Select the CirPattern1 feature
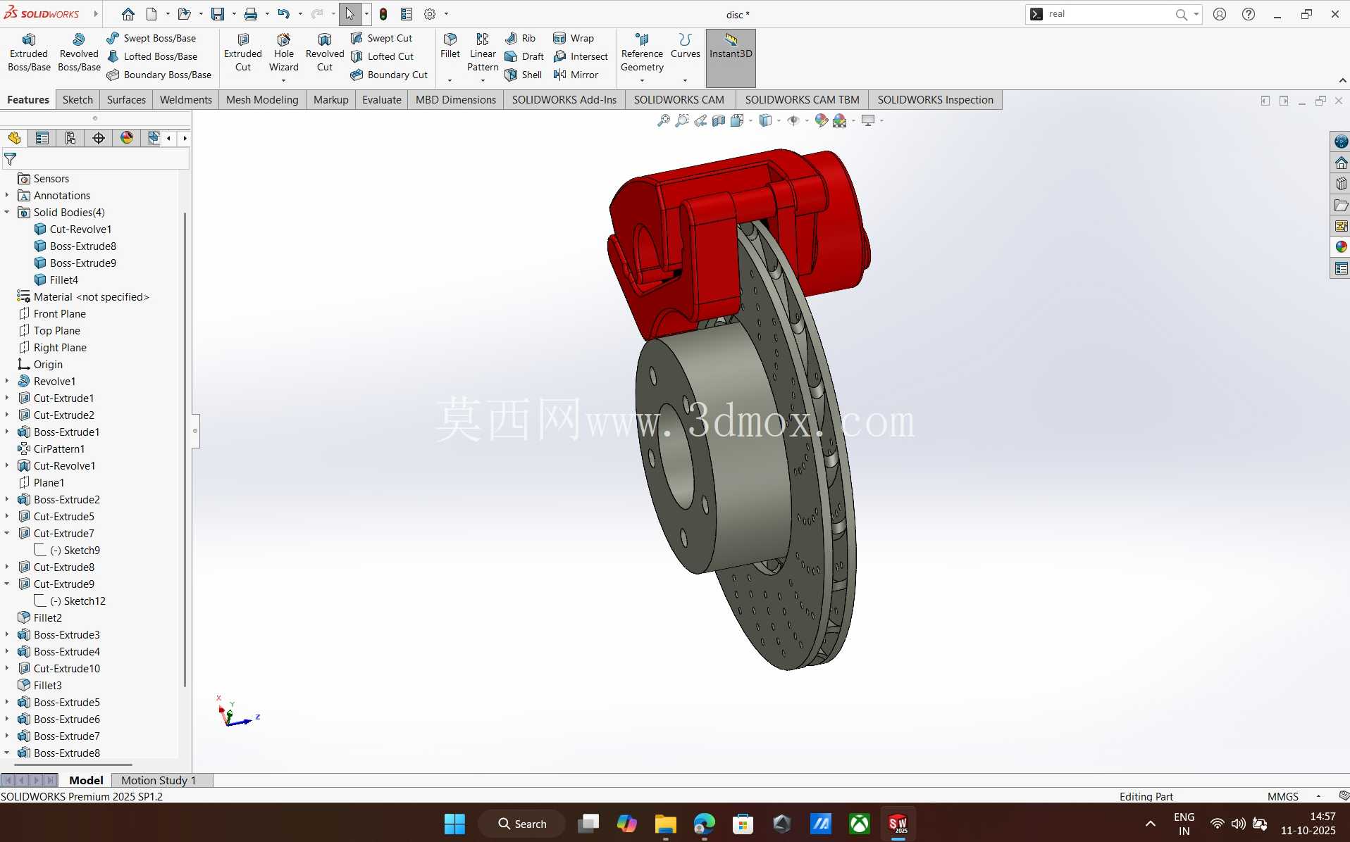Image resolution: width=1350 pixels, height=842 pixels. click(59, 449)
